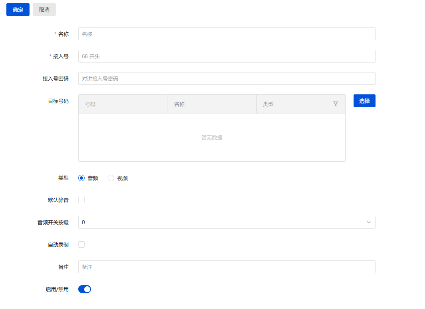
Task: Select the 音频 radio option
Action: 82,178
